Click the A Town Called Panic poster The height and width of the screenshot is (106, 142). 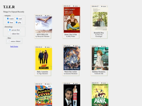click(100, 95)
